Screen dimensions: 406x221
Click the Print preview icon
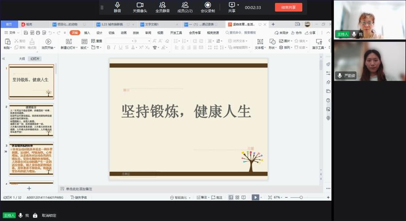(x=44, y=33)
